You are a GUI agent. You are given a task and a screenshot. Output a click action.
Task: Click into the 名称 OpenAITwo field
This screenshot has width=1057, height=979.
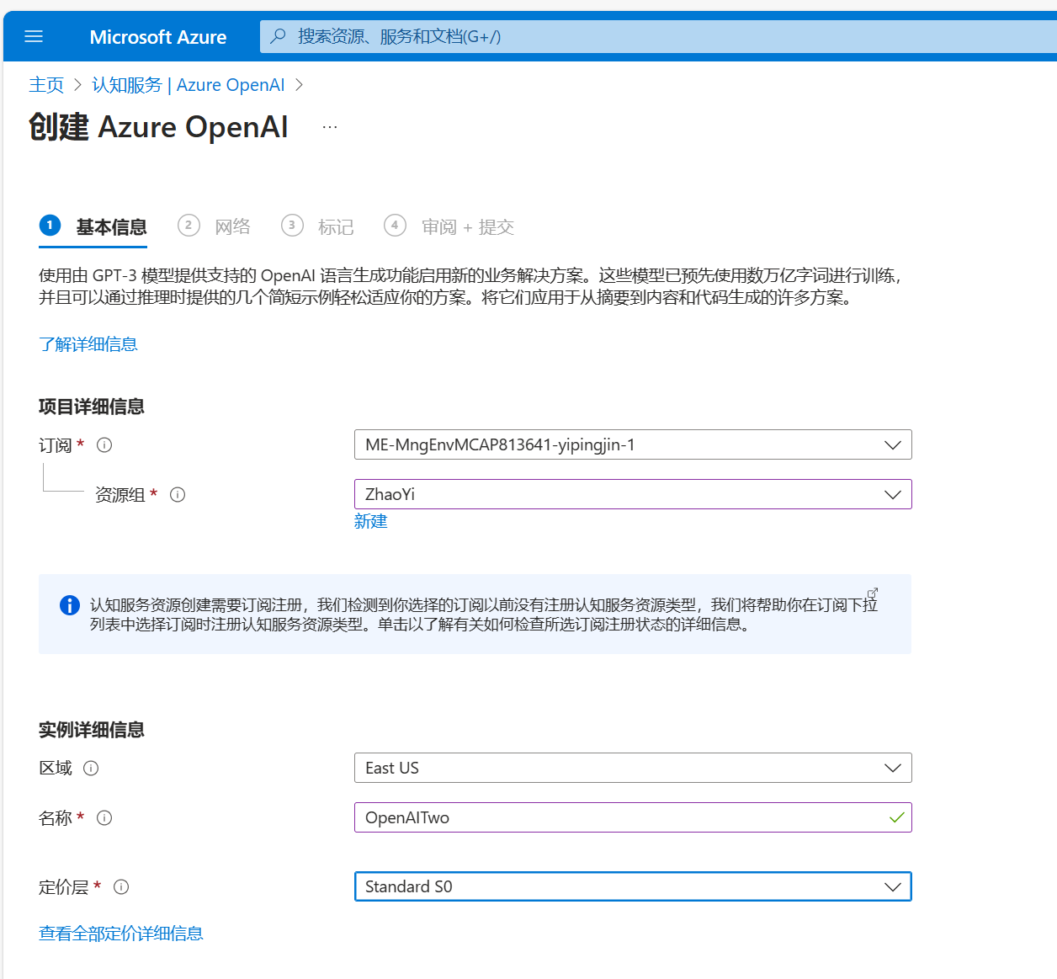tap(633, 817)
